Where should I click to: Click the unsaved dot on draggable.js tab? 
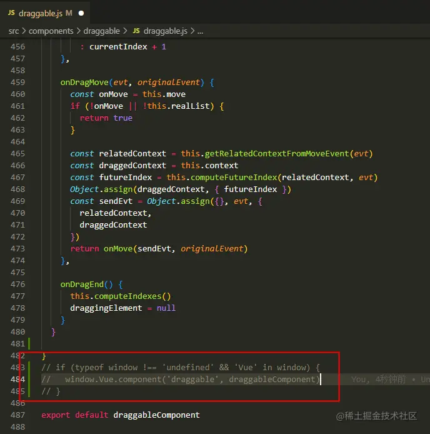[81, 13]
